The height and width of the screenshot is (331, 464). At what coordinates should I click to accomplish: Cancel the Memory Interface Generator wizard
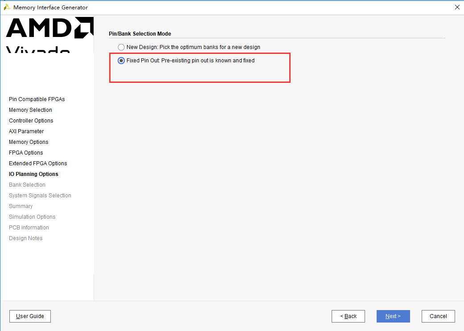click(x=438, y=316)
